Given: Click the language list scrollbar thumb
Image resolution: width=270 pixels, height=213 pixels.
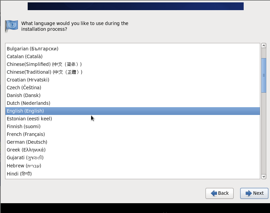Looking at the screenshot, I should (264, 75).
